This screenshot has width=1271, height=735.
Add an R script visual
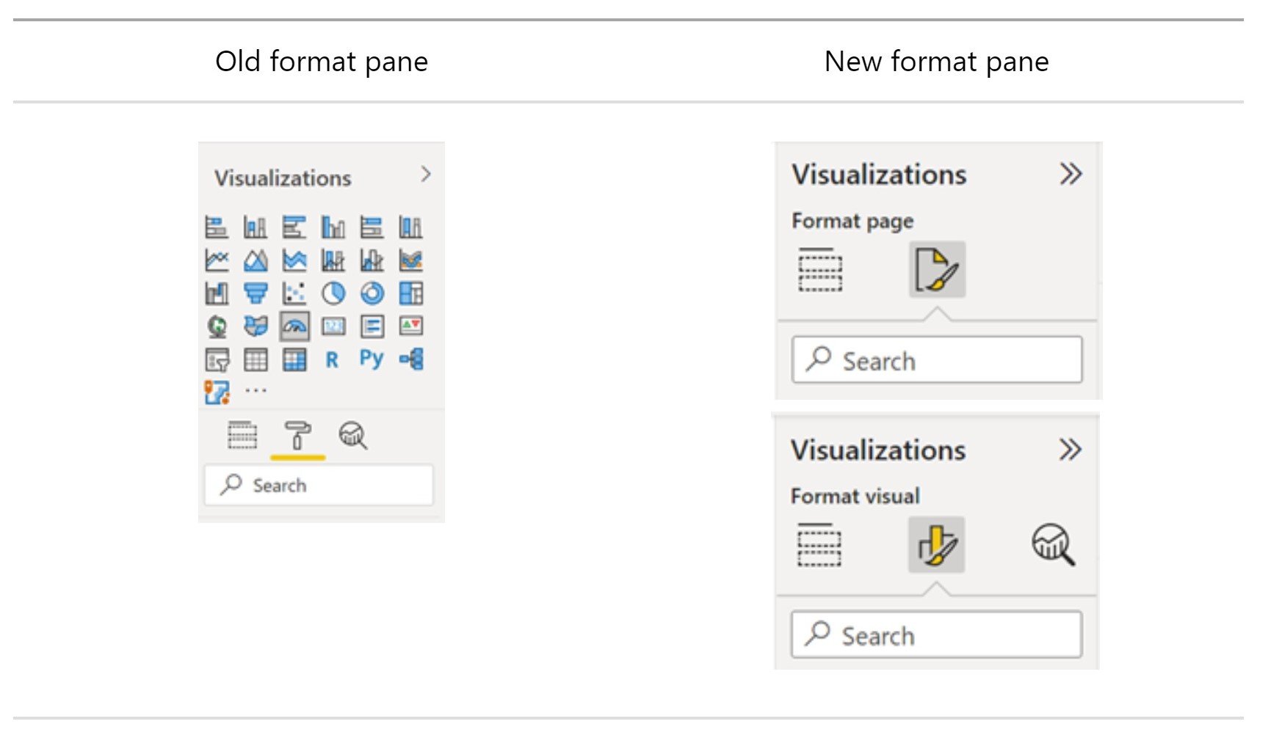pyautogui.click(x=333, y=358)
